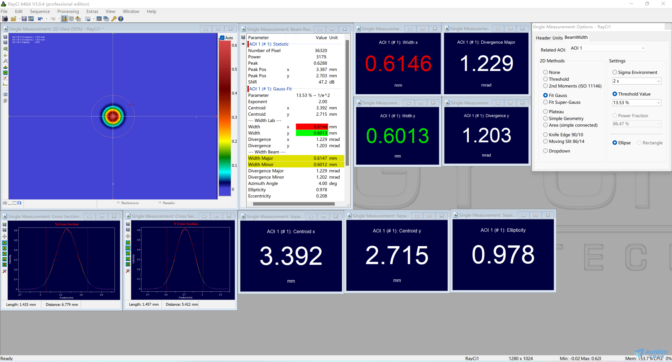
Task: Open the 86.47 % power fraction dropdown
Action: coord(637,124)
